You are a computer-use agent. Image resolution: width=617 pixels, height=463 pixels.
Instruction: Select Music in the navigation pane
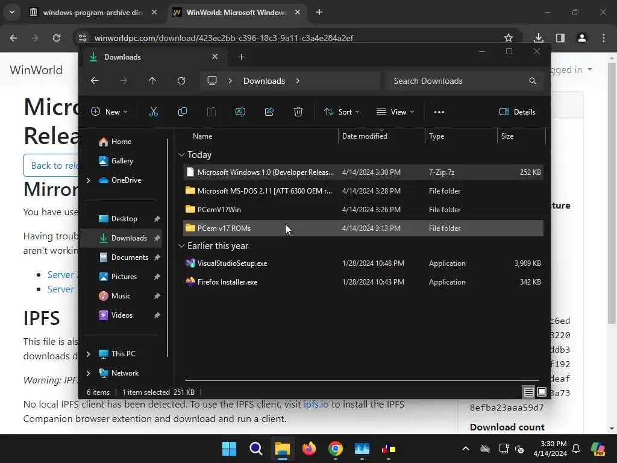pos(121,296)
